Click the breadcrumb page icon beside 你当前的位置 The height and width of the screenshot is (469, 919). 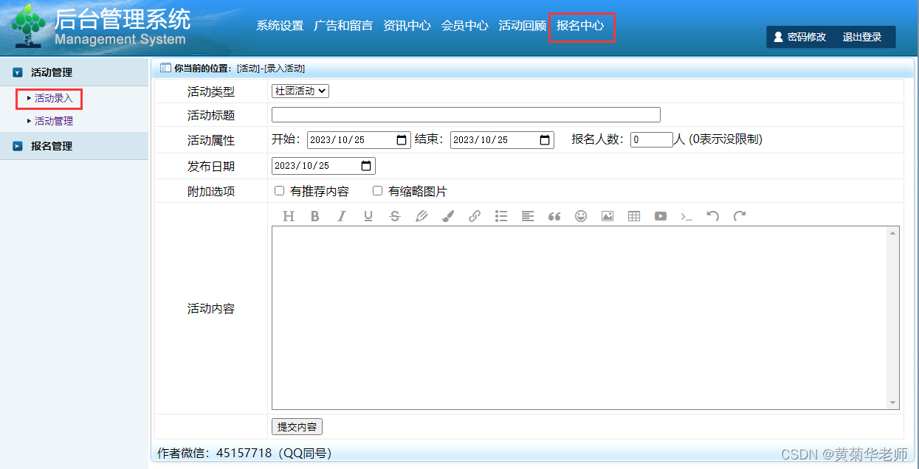(165, 68)
